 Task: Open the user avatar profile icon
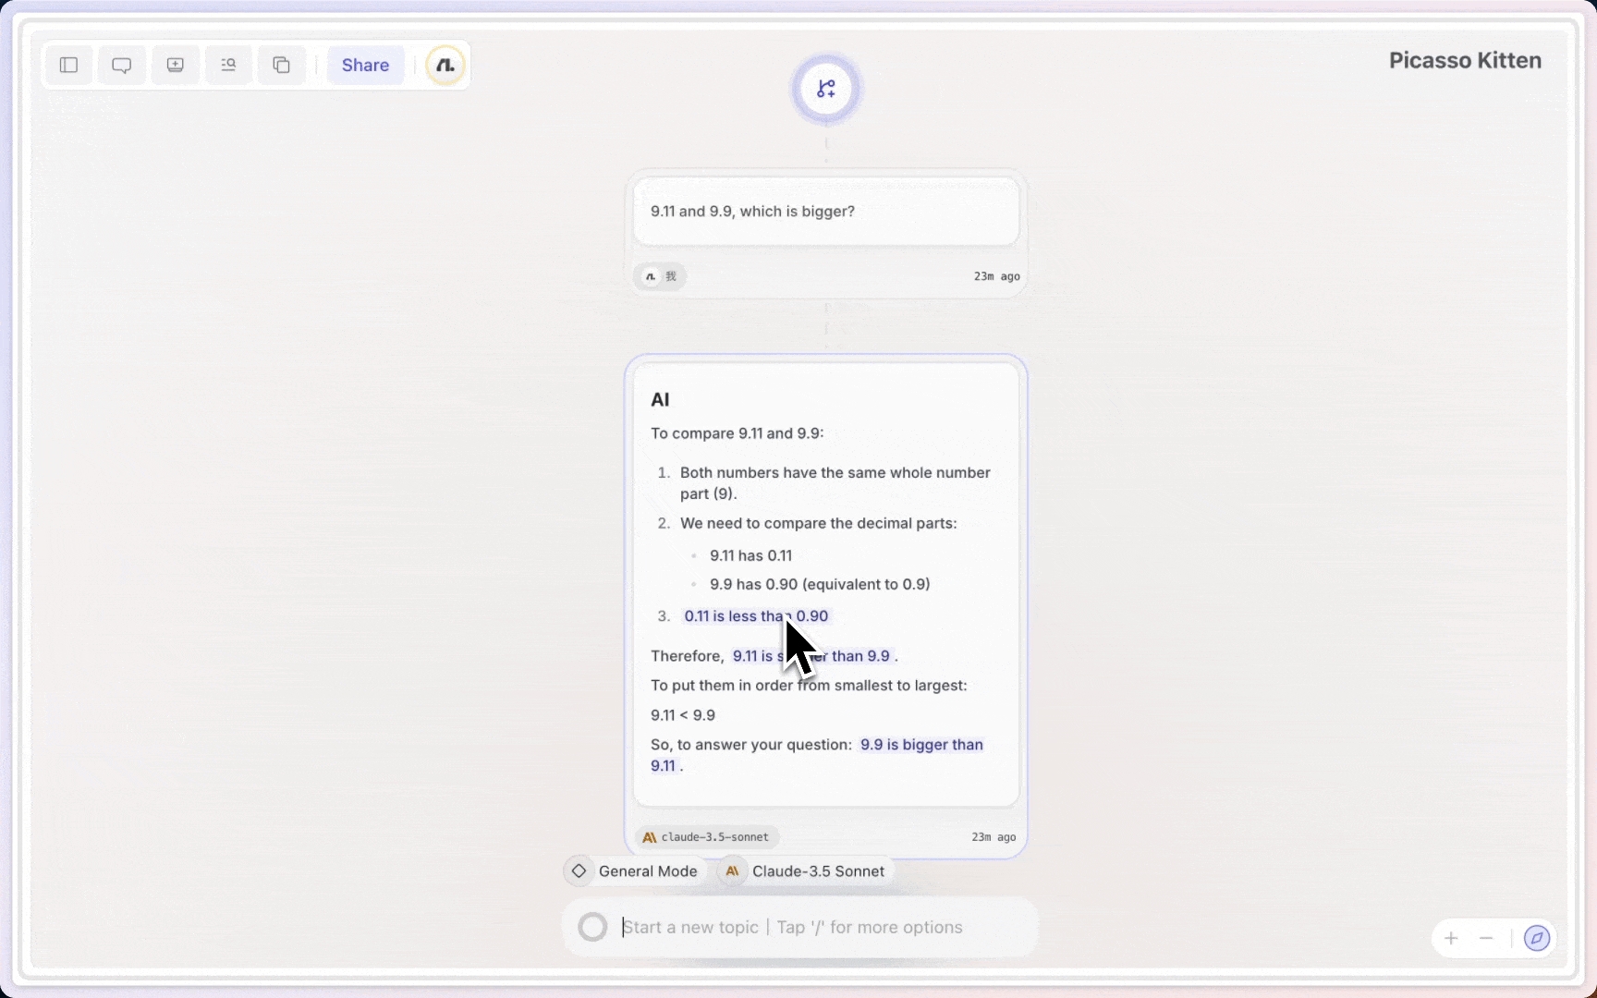click(x=445, y=65)
